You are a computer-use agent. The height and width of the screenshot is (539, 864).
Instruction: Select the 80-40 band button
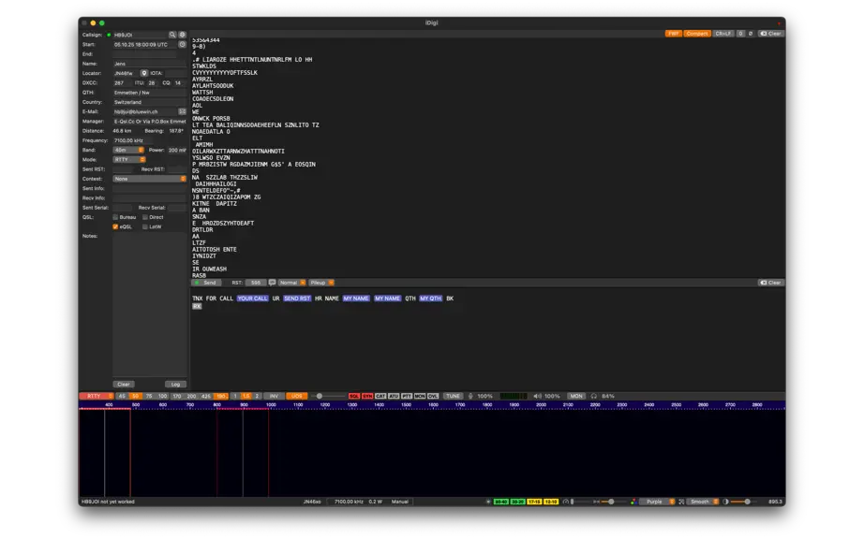tap(501, 502)
